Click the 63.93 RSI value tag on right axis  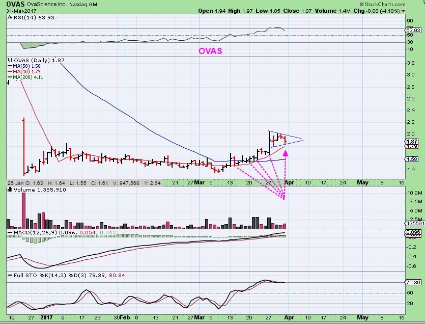pyautogui.click(x=413, y=31)
